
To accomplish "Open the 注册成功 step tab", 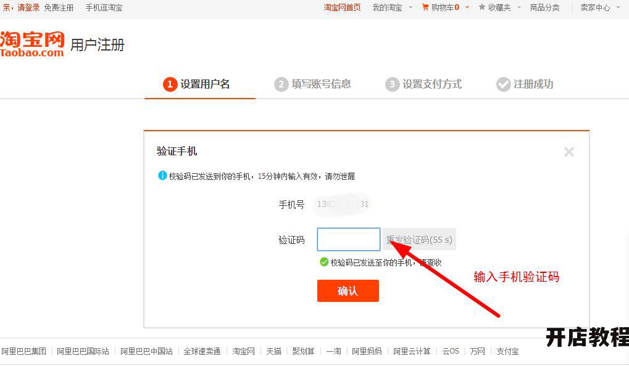I will (x=525, y=84).
